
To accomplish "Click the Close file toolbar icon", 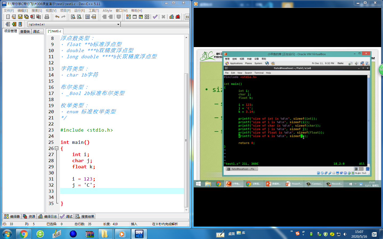I will pos(32,17).
